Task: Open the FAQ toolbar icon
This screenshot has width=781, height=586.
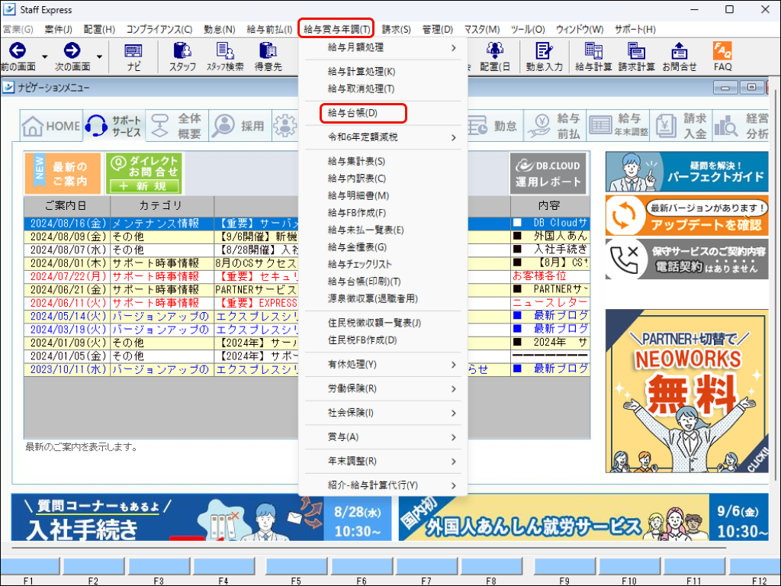Action: 722,56
